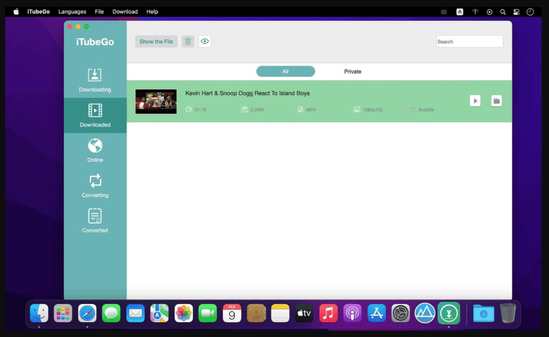Open the Online browser section
Viewport: 549px width, 337px height.
pyautogui.click(x=95, y=150)
